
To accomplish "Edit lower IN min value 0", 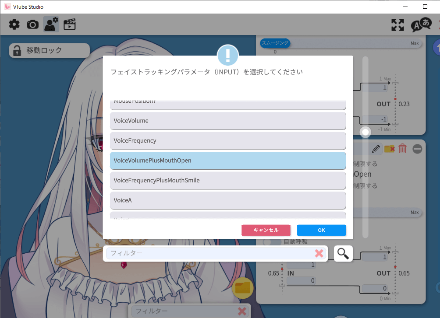I will coord(302,280).
